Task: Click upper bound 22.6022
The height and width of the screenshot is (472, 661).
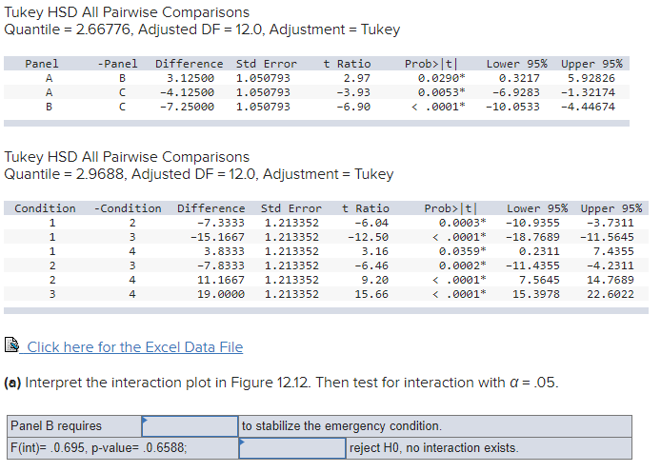Action: pyautogui.click(x=610, y=294)
